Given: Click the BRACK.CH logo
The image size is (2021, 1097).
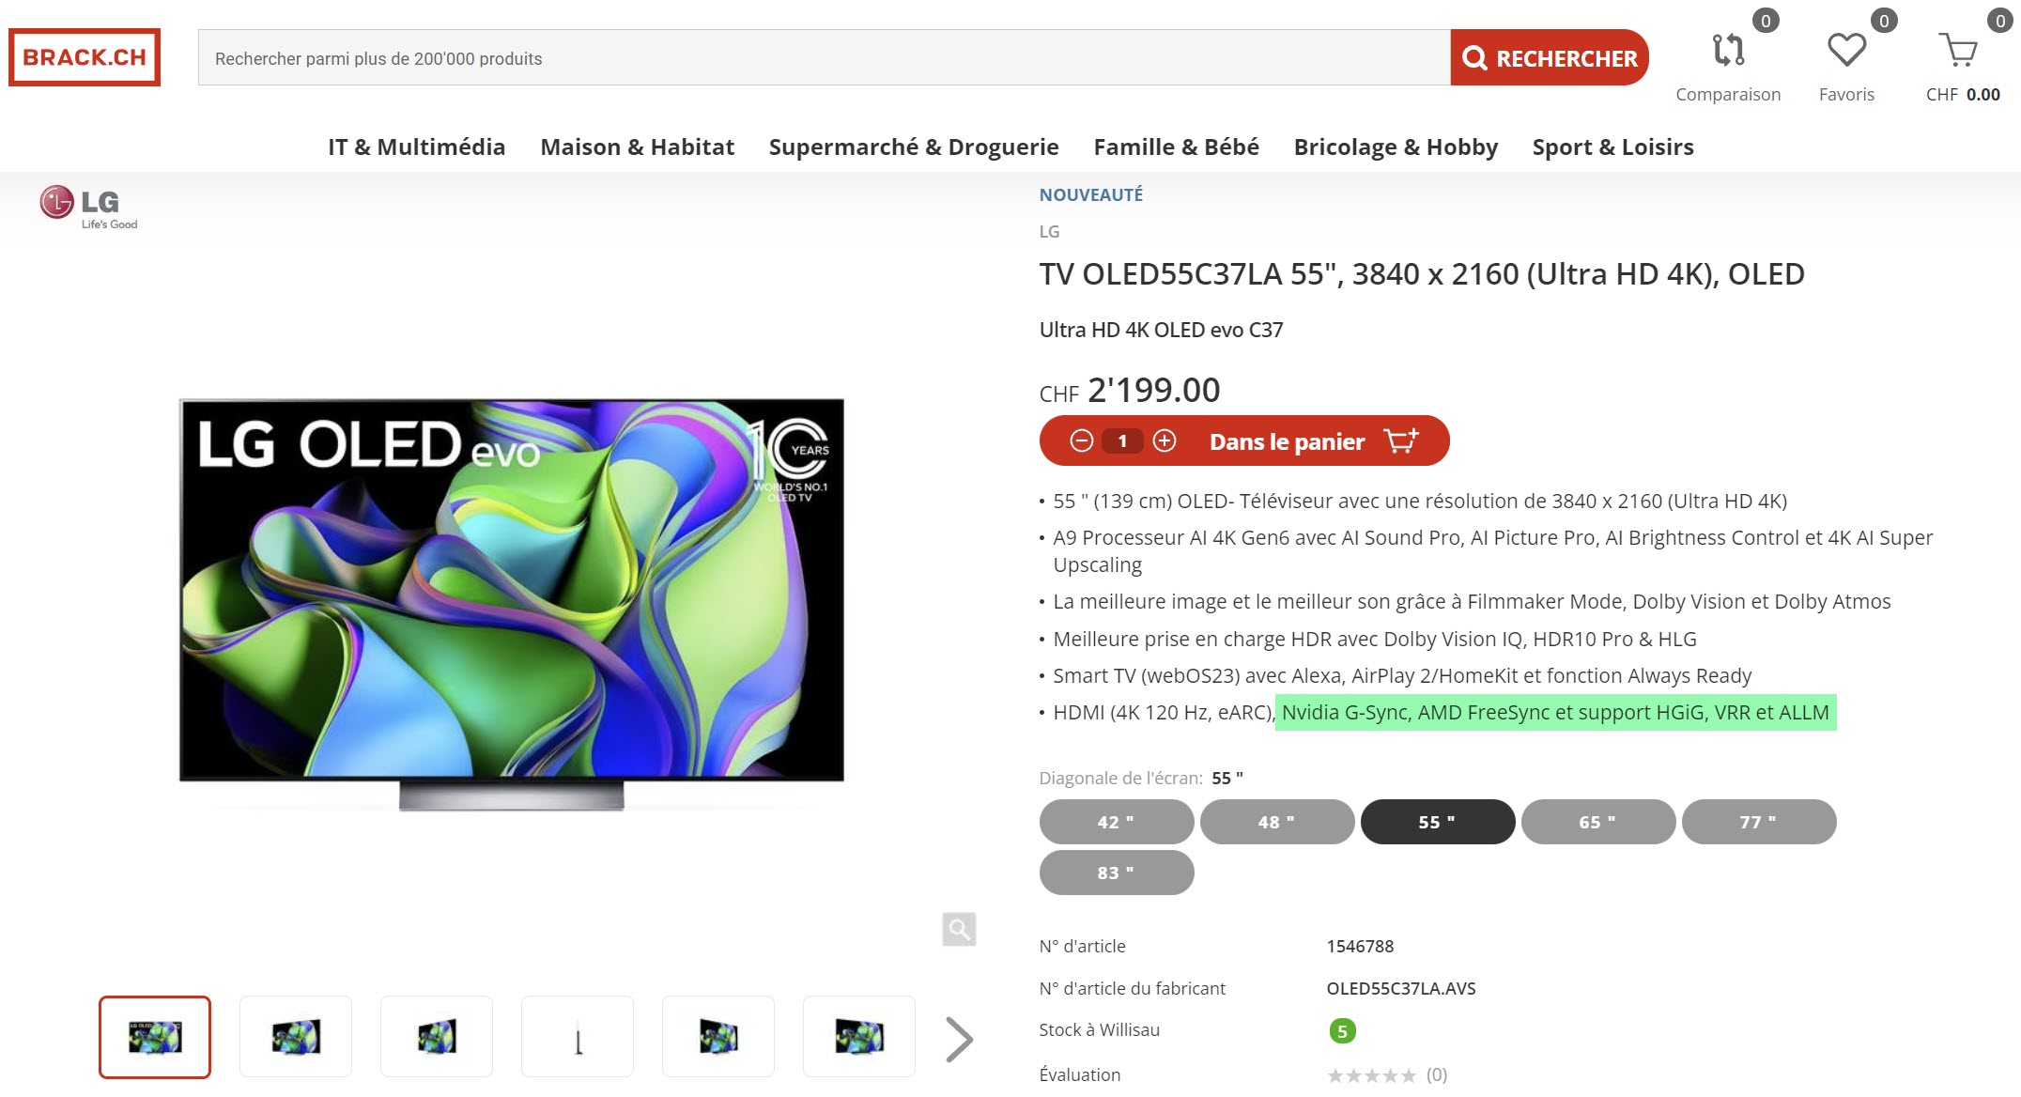Looking at the screenshot, I should click(85, 57).
